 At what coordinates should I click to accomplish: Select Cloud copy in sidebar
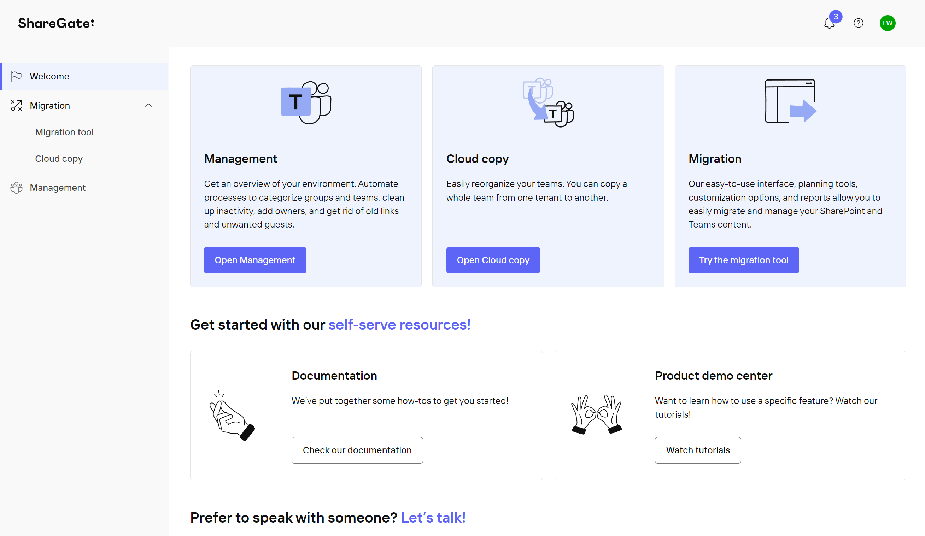59,159
